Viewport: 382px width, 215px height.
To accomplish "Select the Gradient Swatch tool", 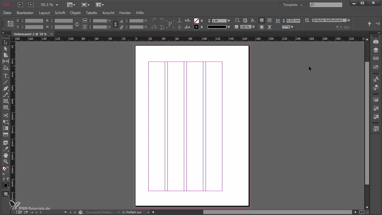I will 6,128.
